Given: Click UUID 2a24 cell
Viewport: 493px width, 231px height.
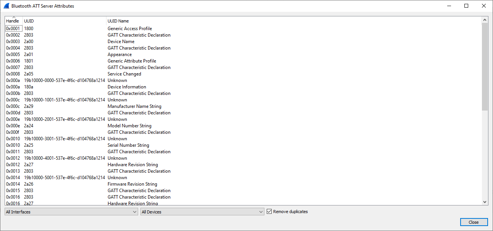Looking at the screenshot, I should pyautogui.click(x=29, y=126).
